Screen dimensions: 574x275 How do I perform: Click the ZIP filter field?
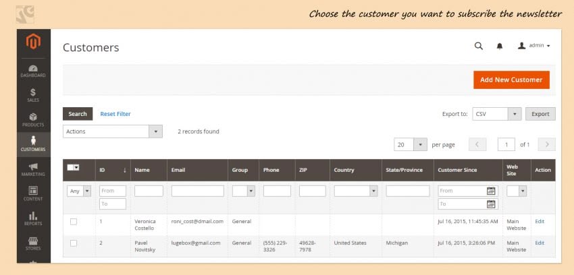[312, 191]
